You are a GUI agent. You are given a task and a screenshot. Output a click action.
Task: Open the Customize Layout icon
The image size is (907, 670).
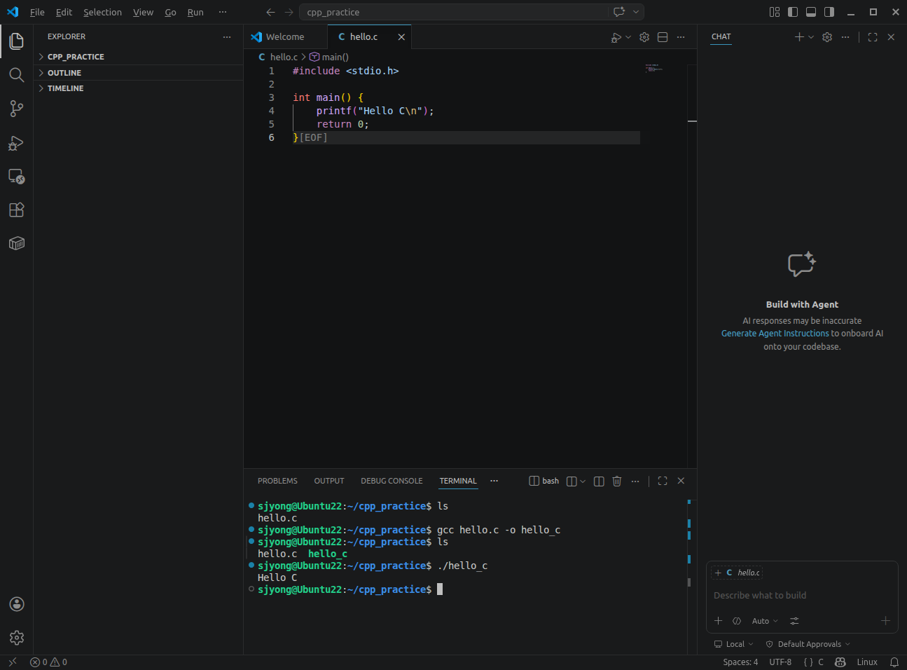pos(775,12)
